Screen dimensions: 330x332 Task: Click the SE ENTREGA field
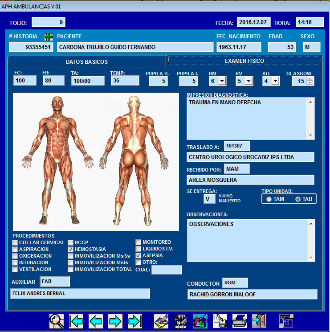pos(209,199)
